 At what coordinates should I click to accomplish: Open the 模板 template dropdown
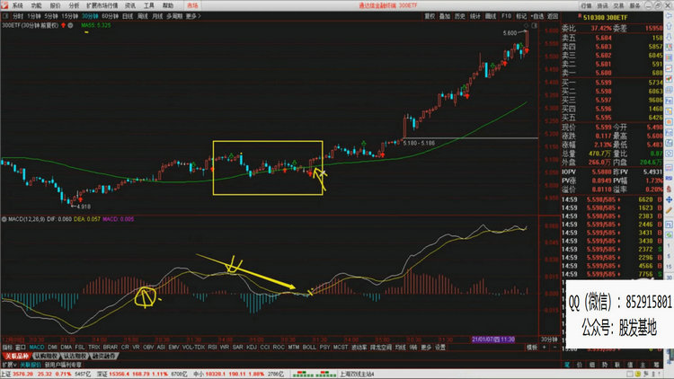[x=532, y=347]
